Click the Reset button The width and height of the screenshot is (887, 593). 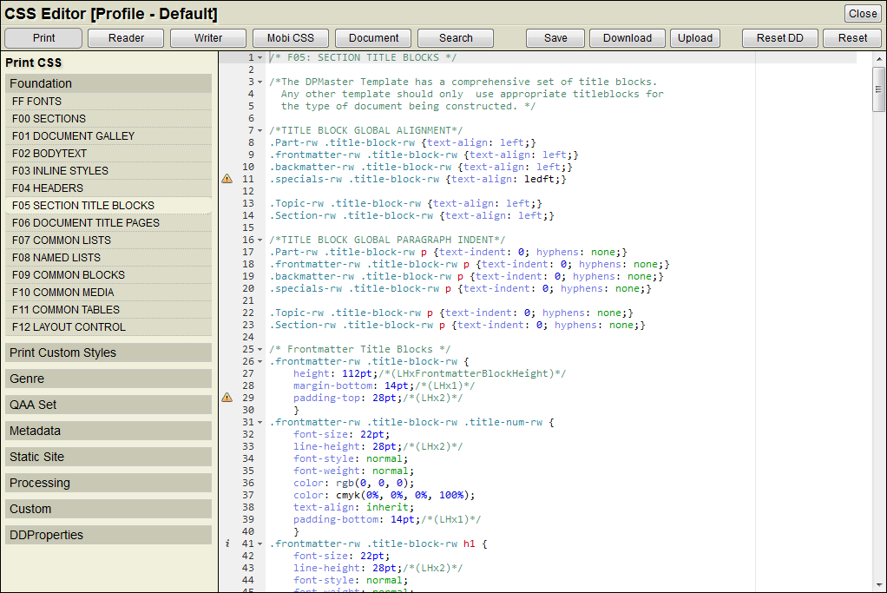(852, 38)
